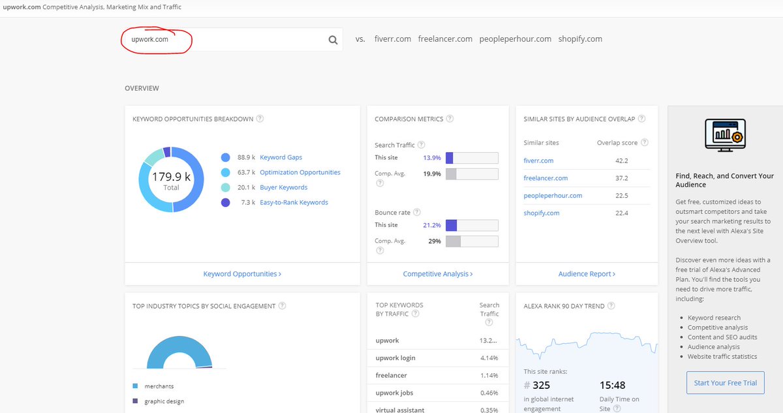The image size is (783, 413).
Task: Open Optimization Opportunities link
Action: tap(300, 172)
